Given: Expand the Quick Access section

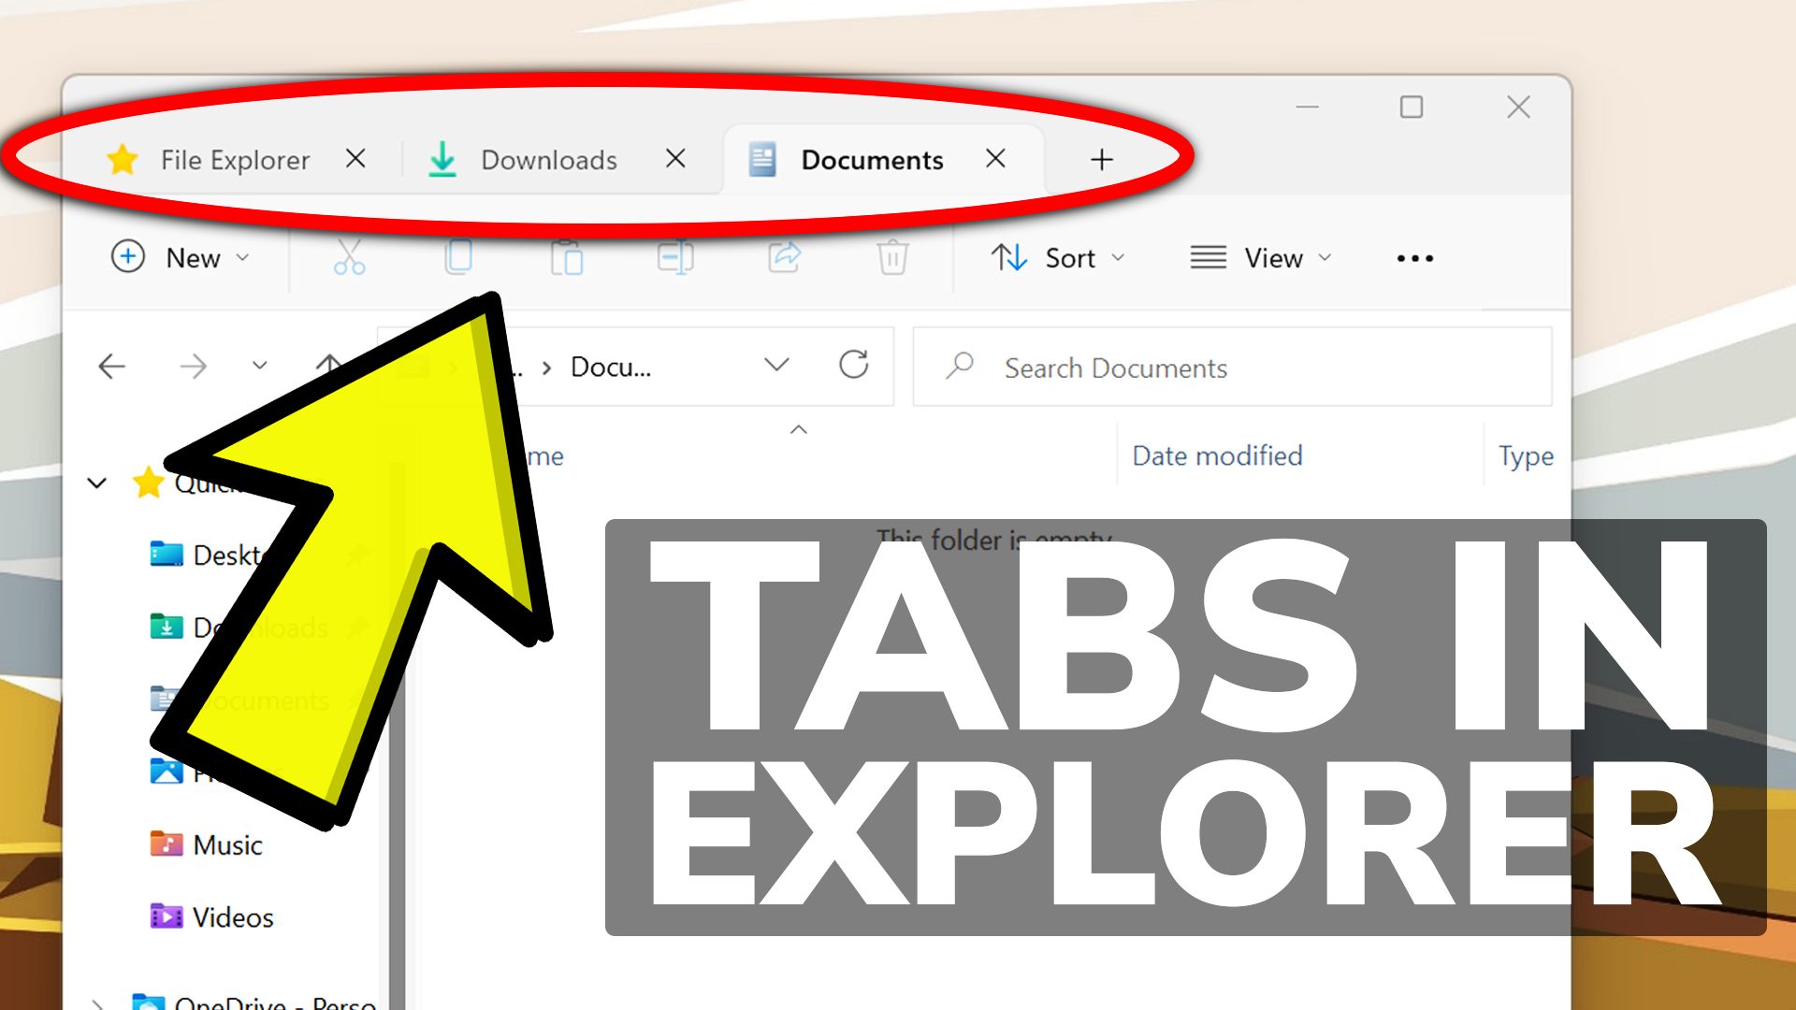Looking at the screenshot, I should 97,484.
